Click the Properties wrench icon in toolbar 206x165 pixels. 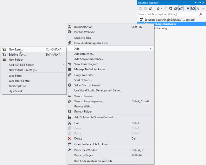coord(188,9)
